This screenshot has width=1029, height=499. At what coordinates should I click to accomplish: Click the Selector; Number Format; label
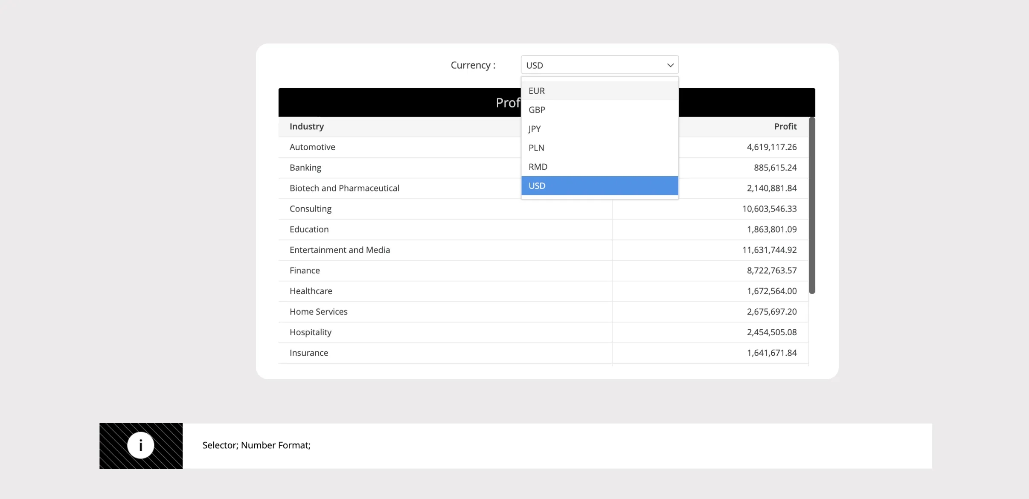tap(256, 445)
